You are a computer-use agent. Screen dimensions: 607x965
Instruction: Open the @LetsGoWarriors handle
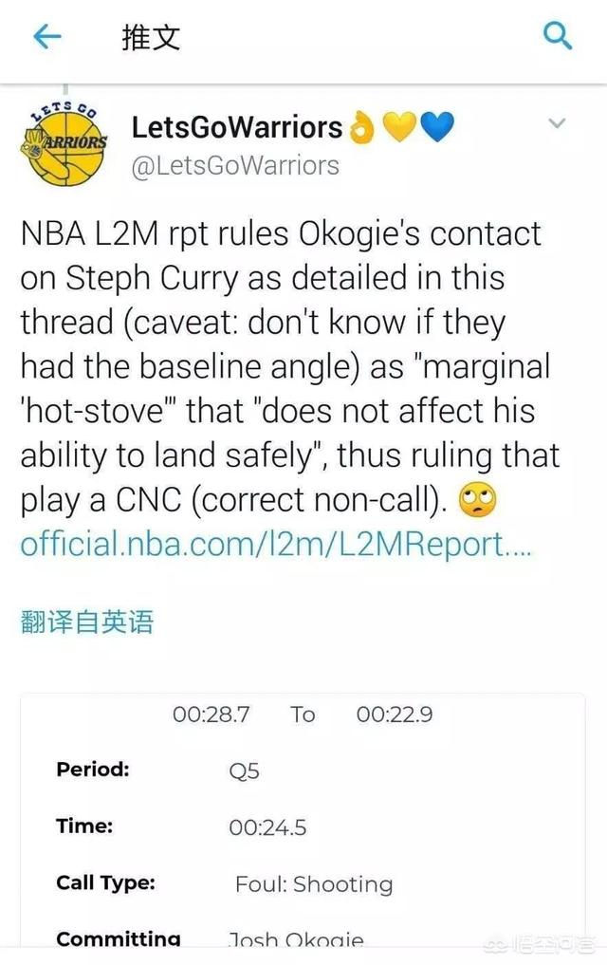[235, 165]
